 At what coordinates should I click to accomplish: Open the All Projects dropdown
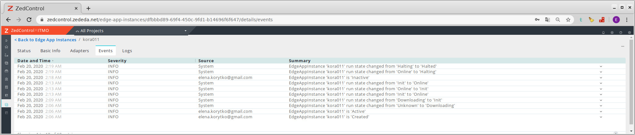[x=131, y=31]
